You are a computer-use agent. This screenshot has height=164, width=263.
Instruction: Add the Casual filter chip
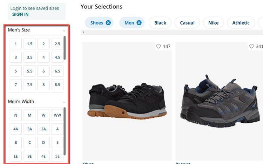pyautogui.click(x=187, y=23)
